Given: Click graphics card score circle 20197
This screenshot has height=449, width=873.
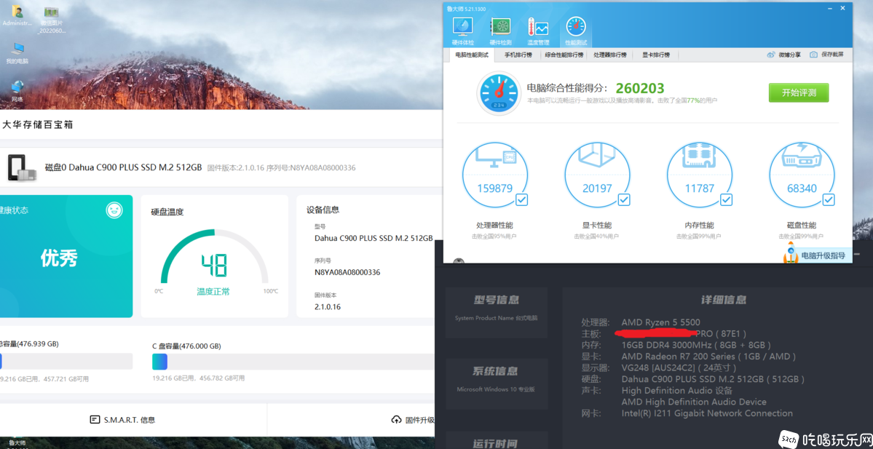Looking at the screenshot, I should (x=597, y=174).
